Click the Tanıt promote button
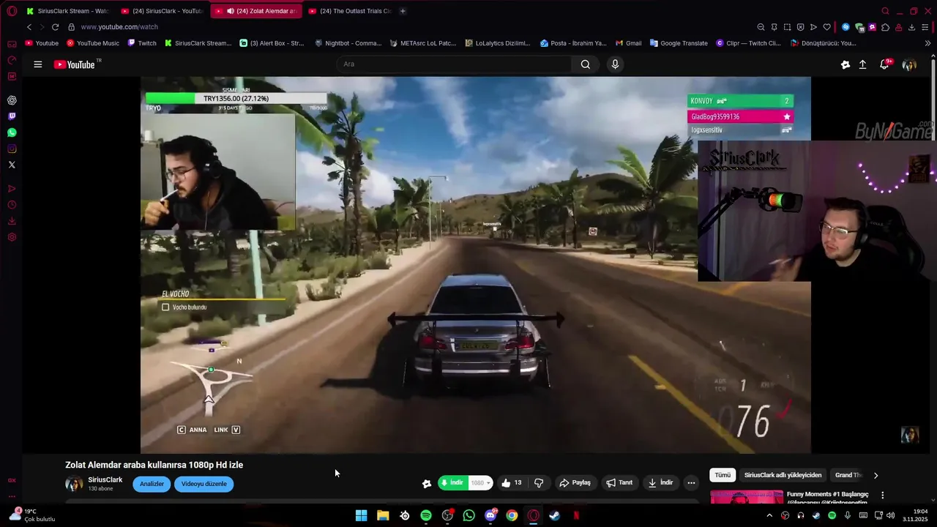Image resolution: width=937 pixels, height=527 pixels. tap(619, 483)
